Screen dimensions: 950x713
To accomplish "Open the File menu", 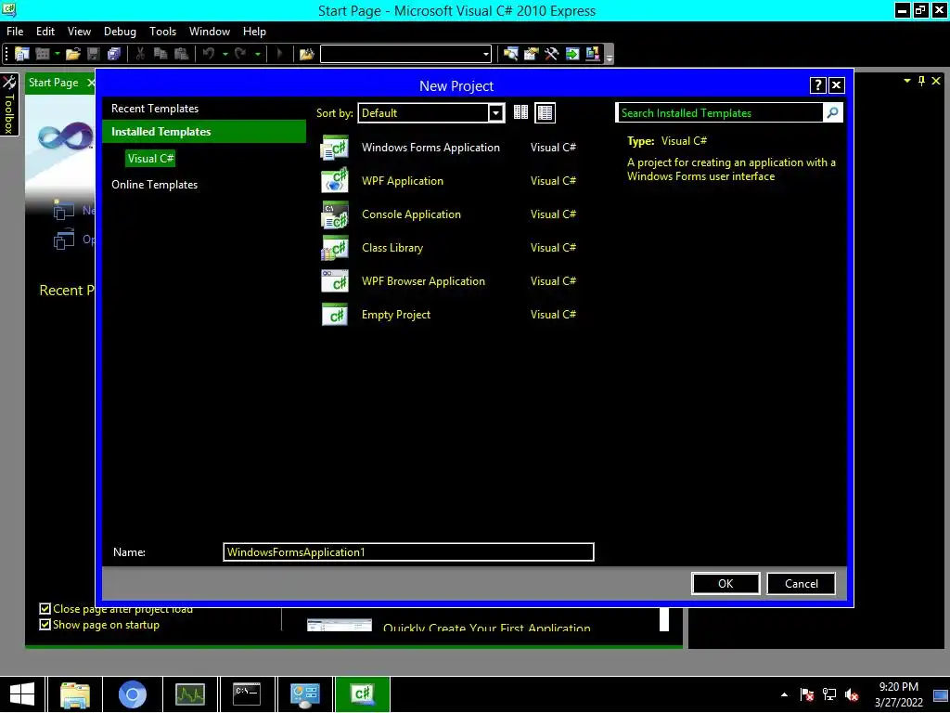I will 15,32.
